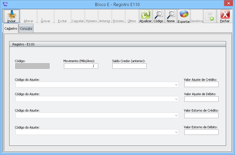The width and height of the screenshot is (235, 155).
Task: Click the Fechar red X icon
Action: 225,14
